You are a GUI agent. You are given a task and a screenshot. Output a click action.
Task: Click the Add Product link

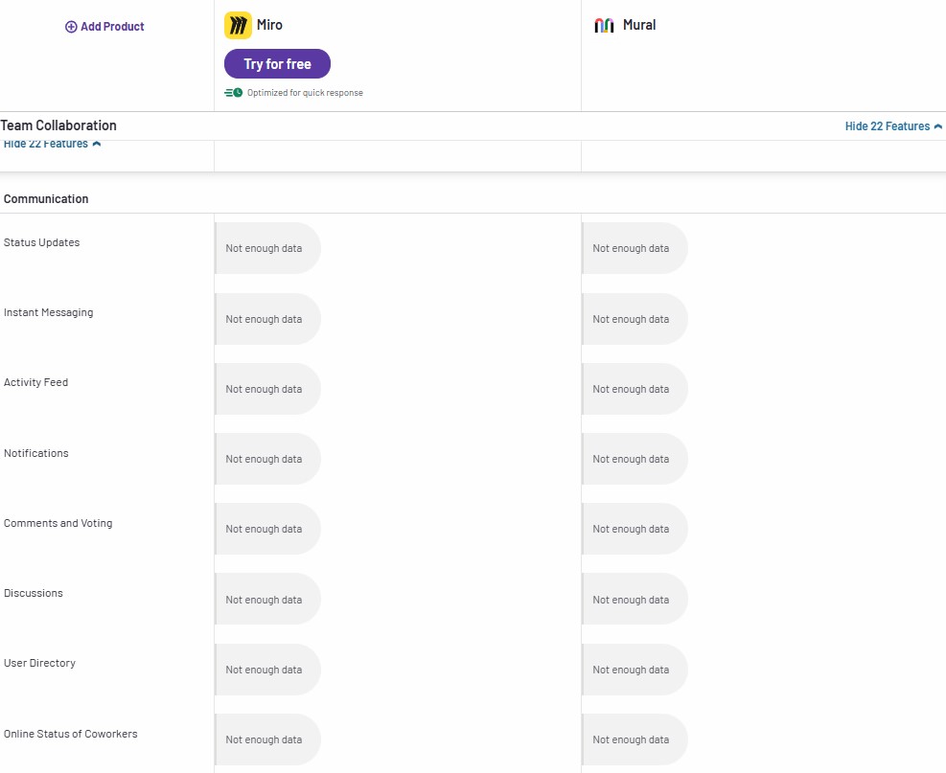111,27
